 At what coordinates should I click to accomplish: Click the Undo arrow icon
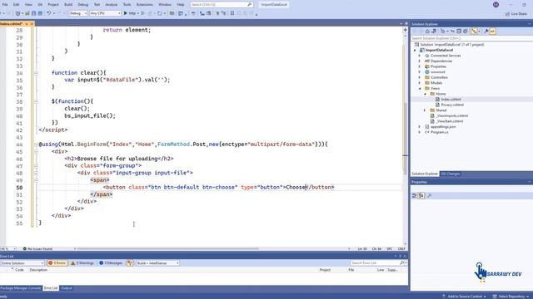click(x=49, y=13)
